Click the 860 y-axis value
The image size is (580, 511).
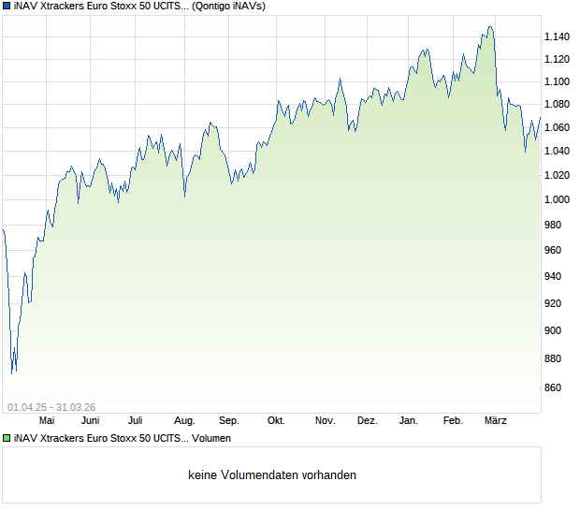click(x=553, y=387)
